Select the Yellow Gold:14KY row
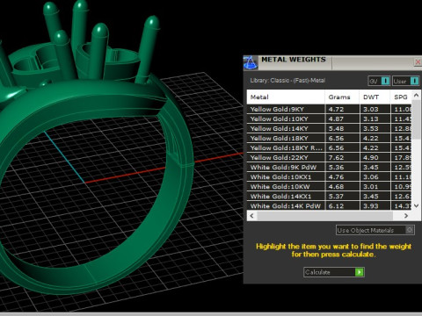 (330, 128)
